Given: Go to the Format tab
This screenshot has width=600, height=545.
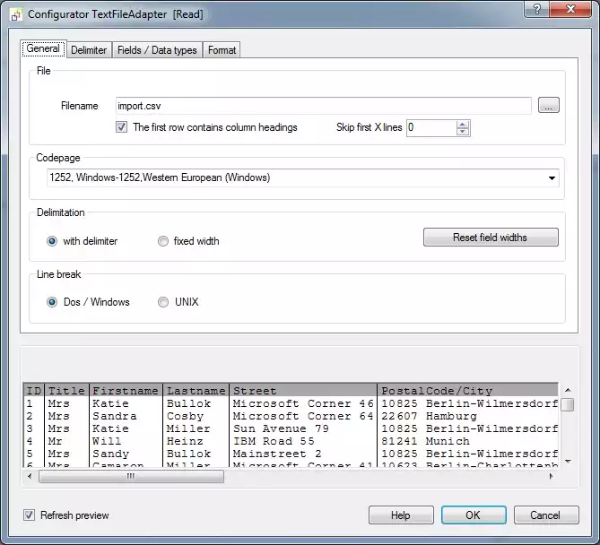Looking at the screenshot, I should [x=222, y=50].
